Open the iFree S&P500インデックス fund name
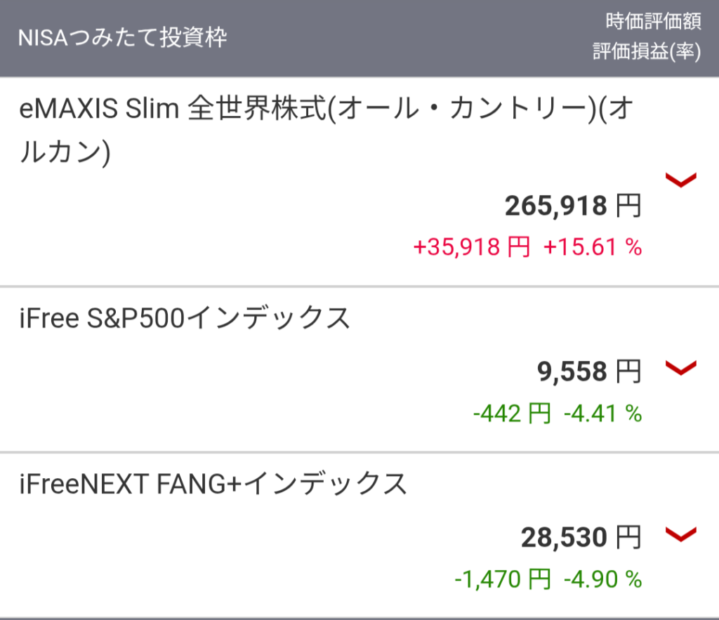The height and width of the screenshot is (620, 719). click(185, 319)
